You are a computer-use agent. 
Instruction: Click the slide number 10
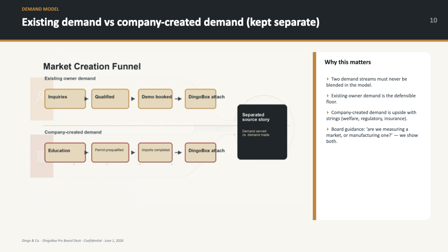click(433, 20)
